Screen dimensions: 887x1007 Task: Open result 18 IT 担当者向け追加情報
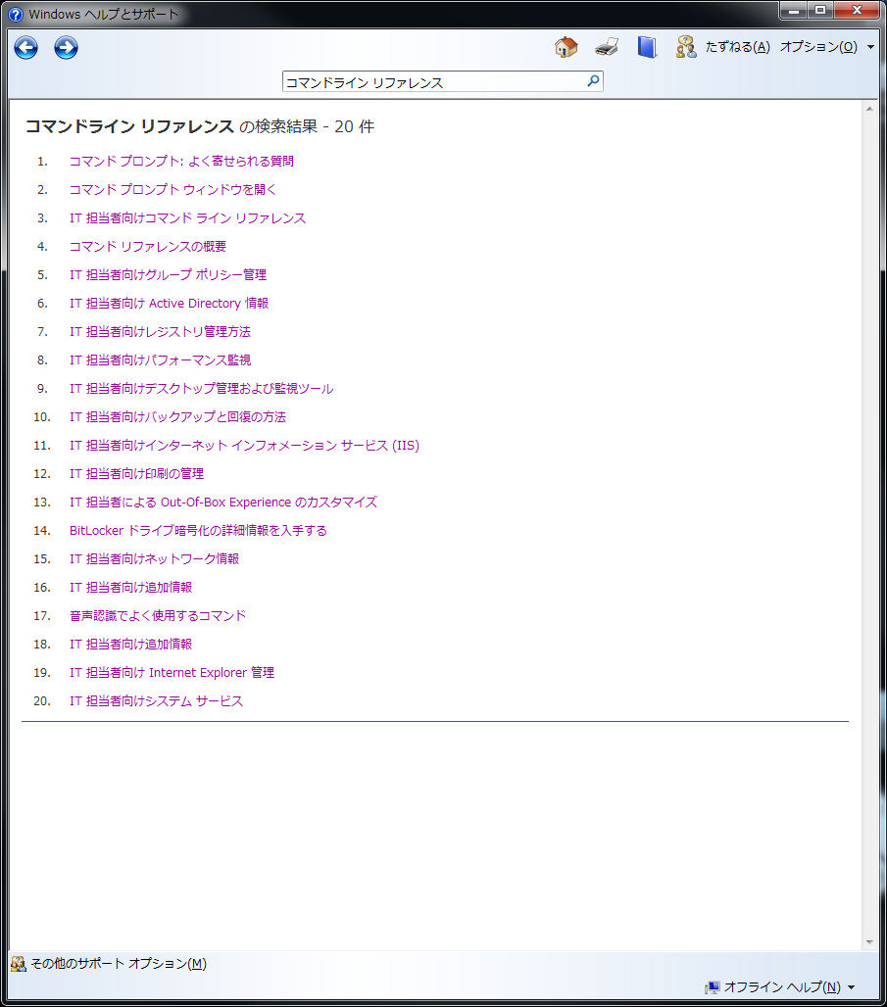tap(130, 645)
